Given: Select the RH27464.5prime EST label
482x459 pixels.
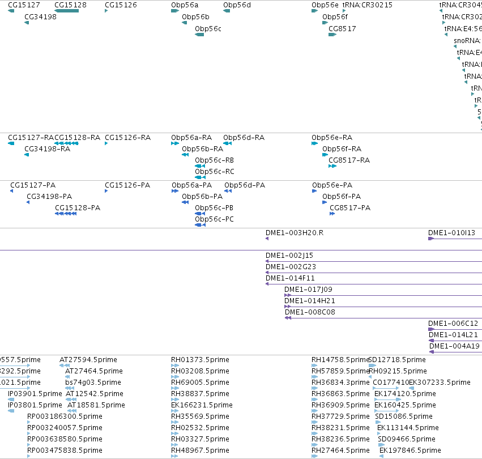Looking at the screenshot, I should (x=340, y=450).
